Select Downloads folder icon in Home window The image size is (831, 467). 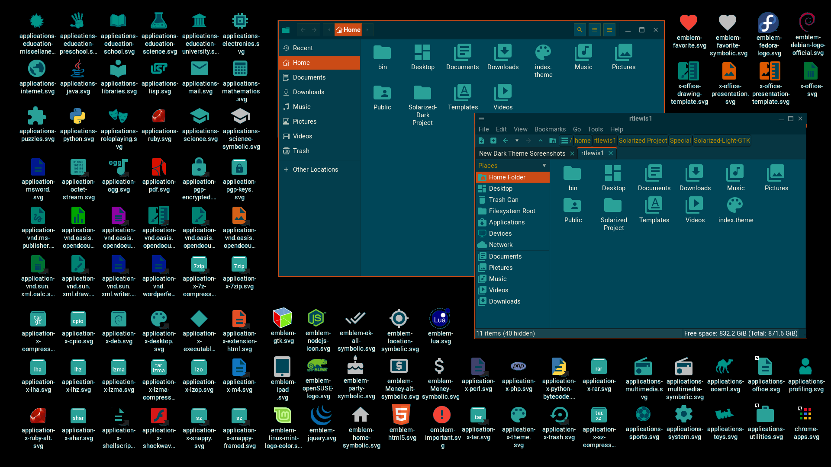coord(503,57)
